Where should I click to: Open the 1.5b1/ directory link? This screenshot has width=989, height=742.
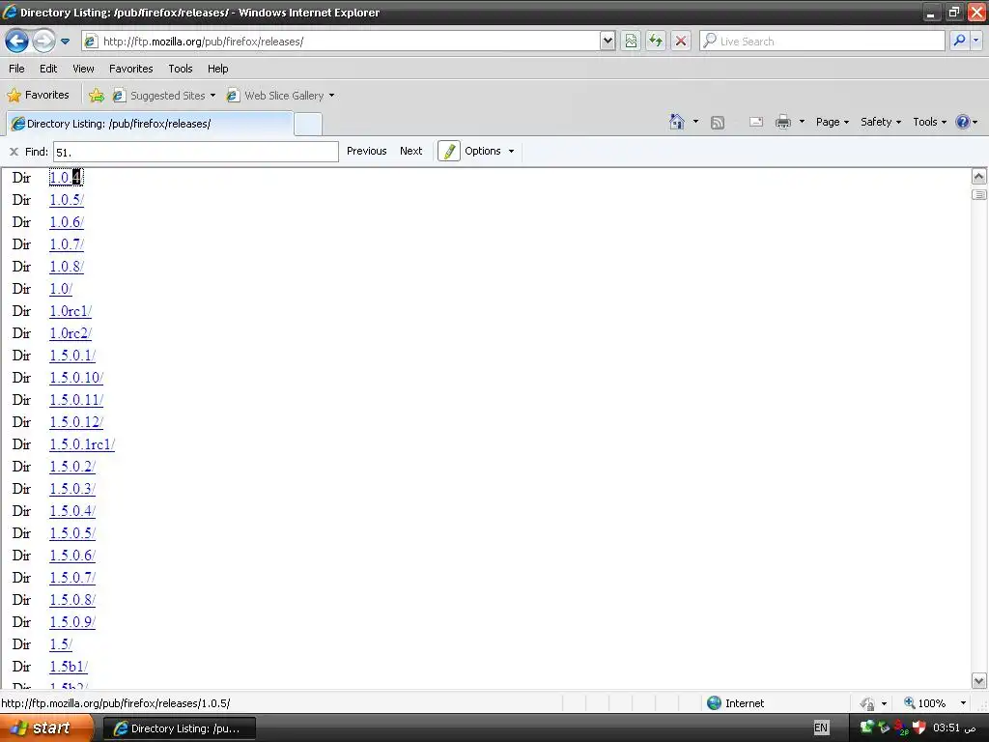coord(69,667)
